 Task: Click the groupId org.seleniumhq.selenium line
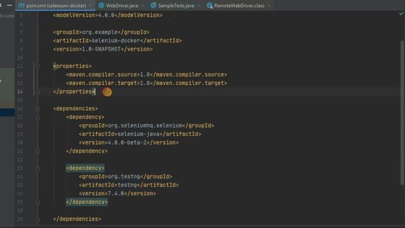point(146,125)
